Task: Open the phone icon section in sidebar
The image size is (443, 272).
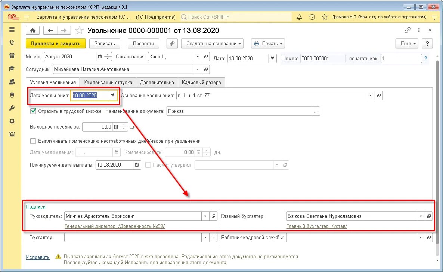Action: click(x=12, y=43)
